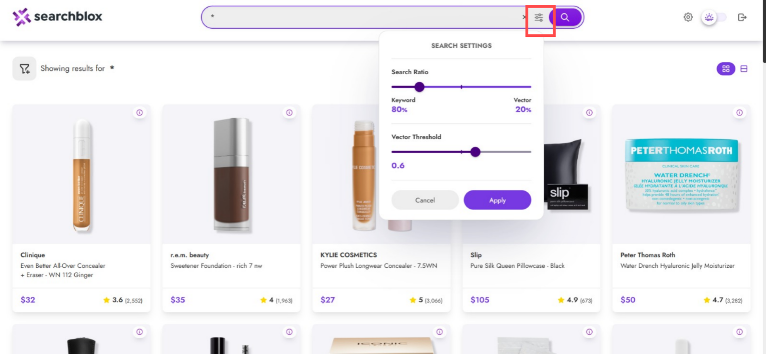
Task: Open the Clinique concealer product image
Action: click(x=82, y=176)
